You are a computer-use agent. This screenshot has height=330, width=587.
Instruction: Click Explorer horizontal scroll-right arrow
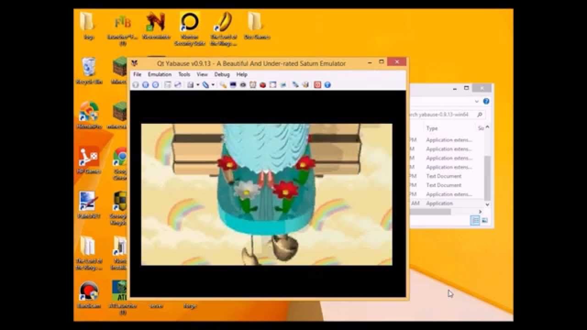[x=480, y=212]
